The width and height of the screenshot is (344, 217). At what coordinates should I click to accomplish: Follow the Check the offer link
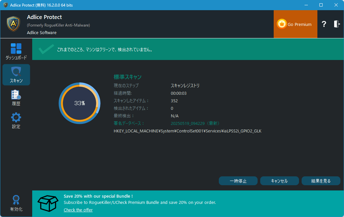pyautogui.click(x=78, y=210)
